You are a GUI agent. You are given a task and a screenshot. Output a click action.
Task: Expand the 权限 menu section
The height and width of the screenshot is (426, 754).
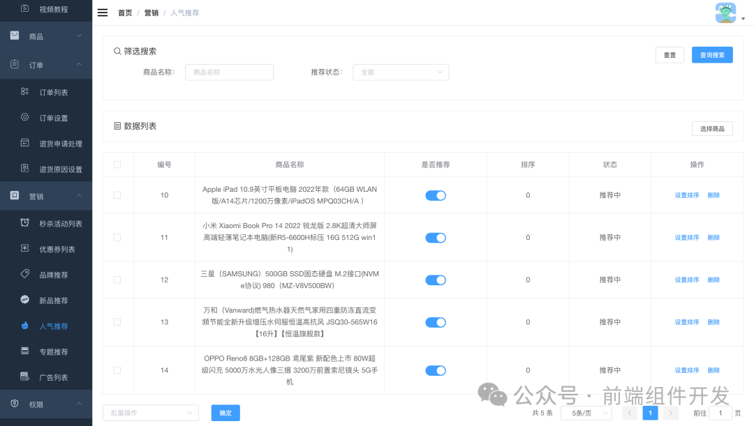click(43, 404)
